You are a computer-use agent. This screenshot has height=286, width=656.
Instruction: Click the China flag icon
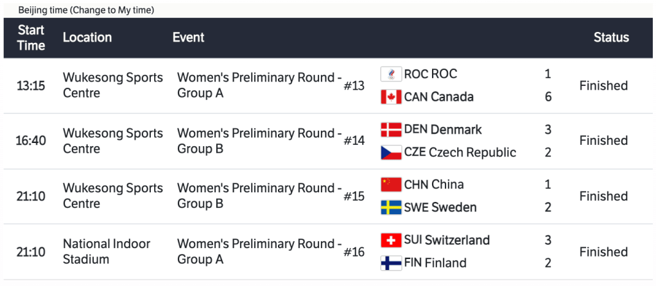point(391,185)
